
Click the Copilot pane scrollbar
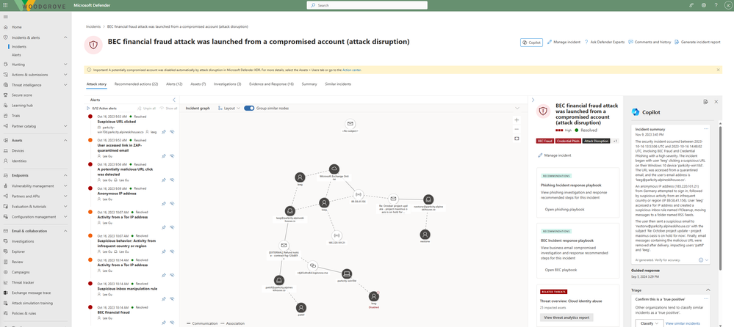tap(721, 196)
